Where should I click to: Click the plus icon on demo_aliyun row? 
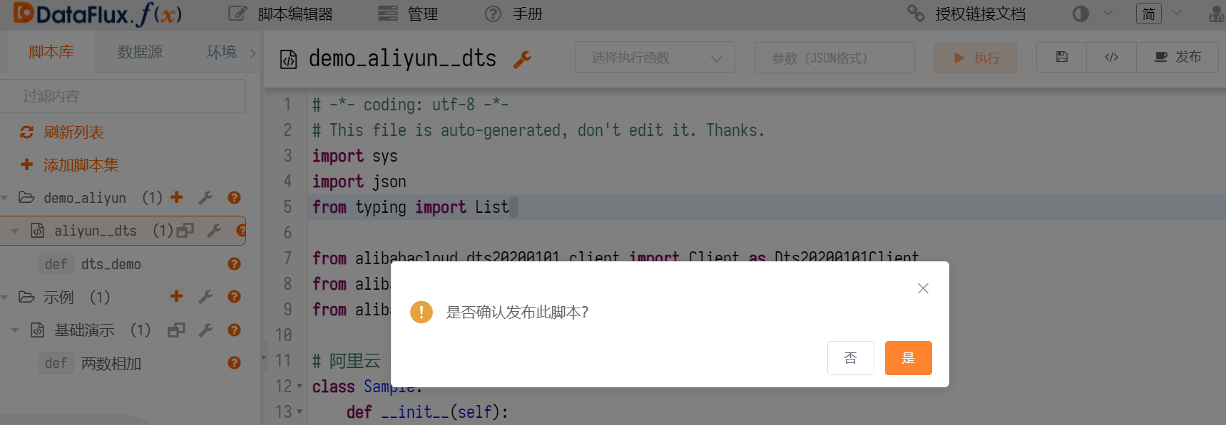click(177, 197)
